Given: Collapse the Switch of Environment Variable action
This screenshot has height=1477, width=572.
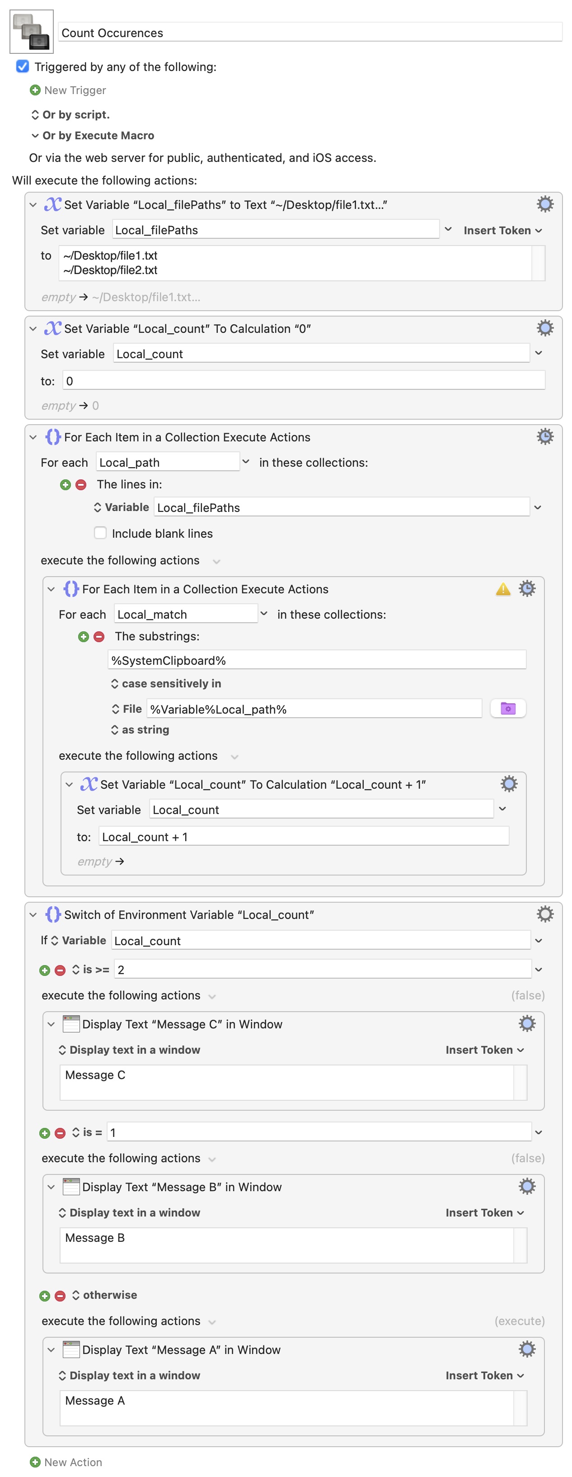Looking at the screenshot, I should (33, 914).
